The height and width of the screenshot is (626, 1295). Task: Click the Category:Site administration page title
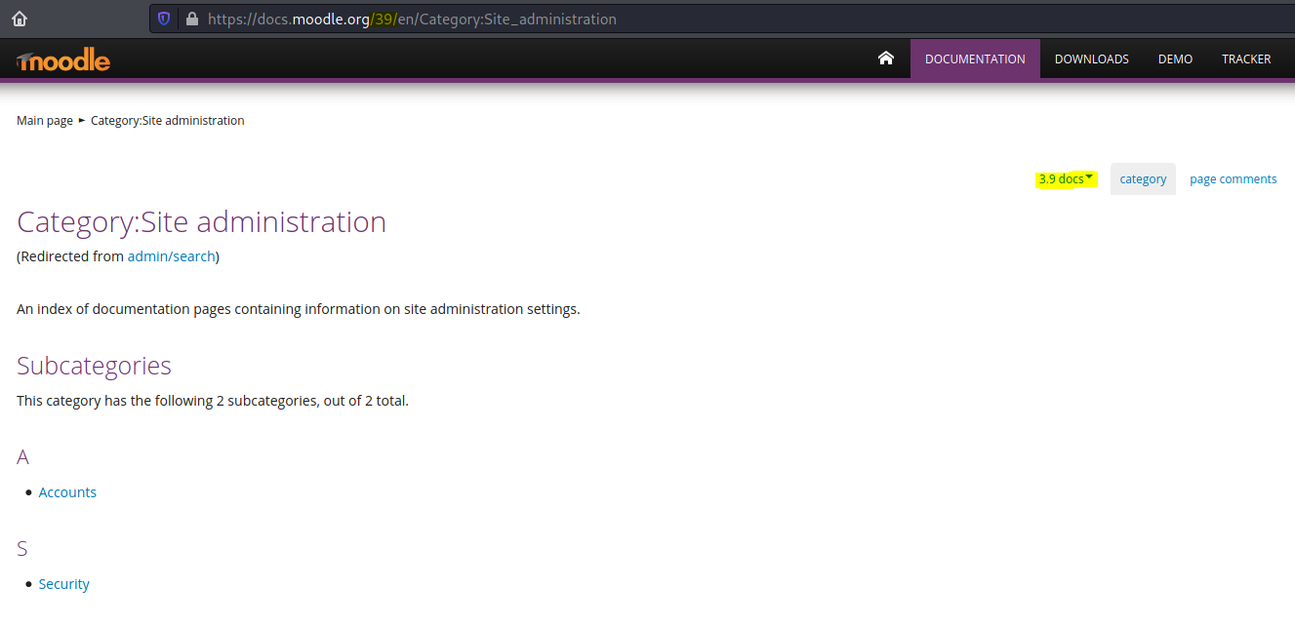coord(201,222)
